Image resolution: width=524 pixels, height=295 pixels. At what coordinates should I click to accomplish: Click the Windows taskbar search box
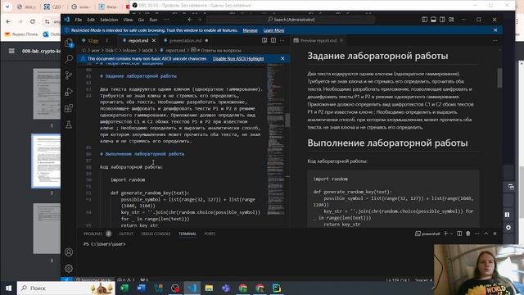(x=66, y=288)
